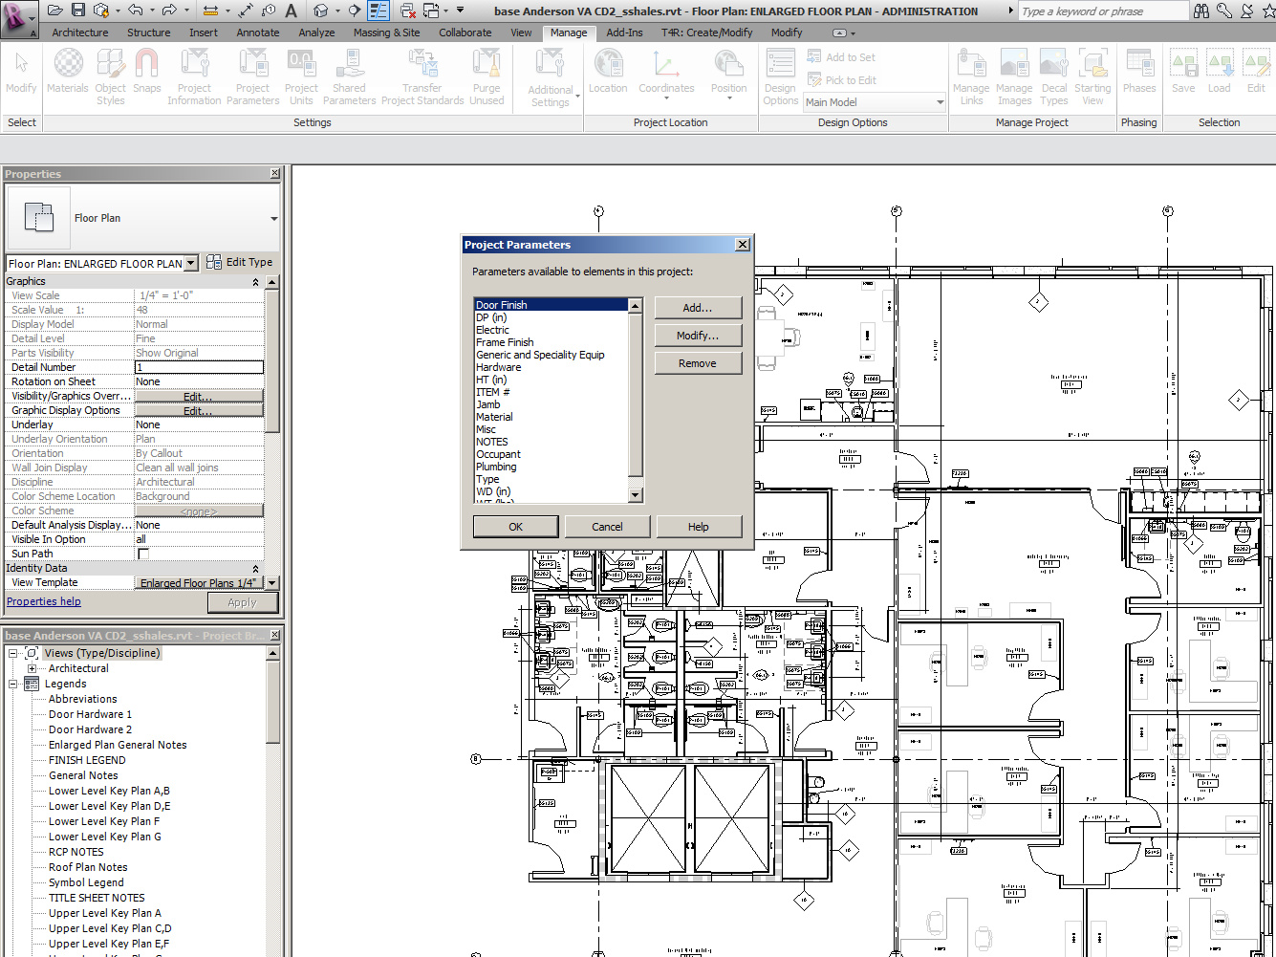The image size is (1276, 957).
Task: Open Design Options
Action: pyautogui.click(x=780, y=76)
